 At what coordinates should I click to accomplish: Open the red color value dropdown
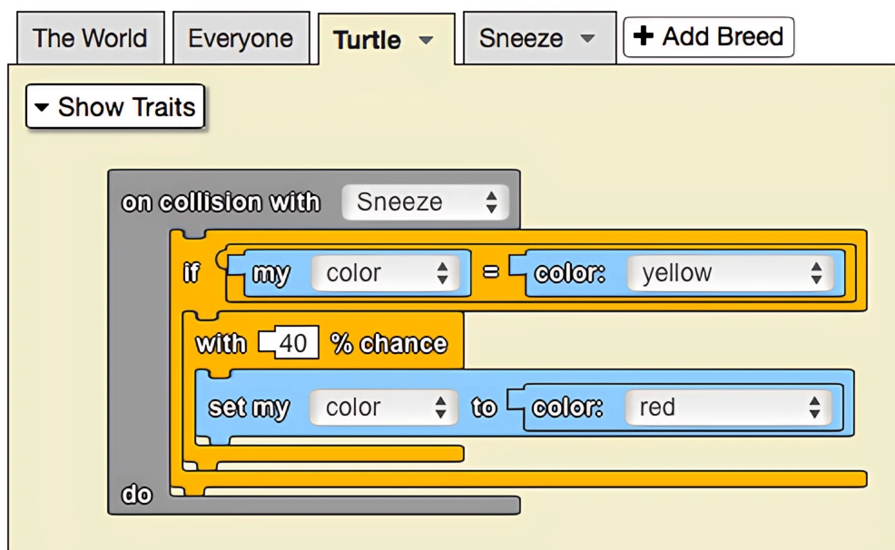[728, 408]
